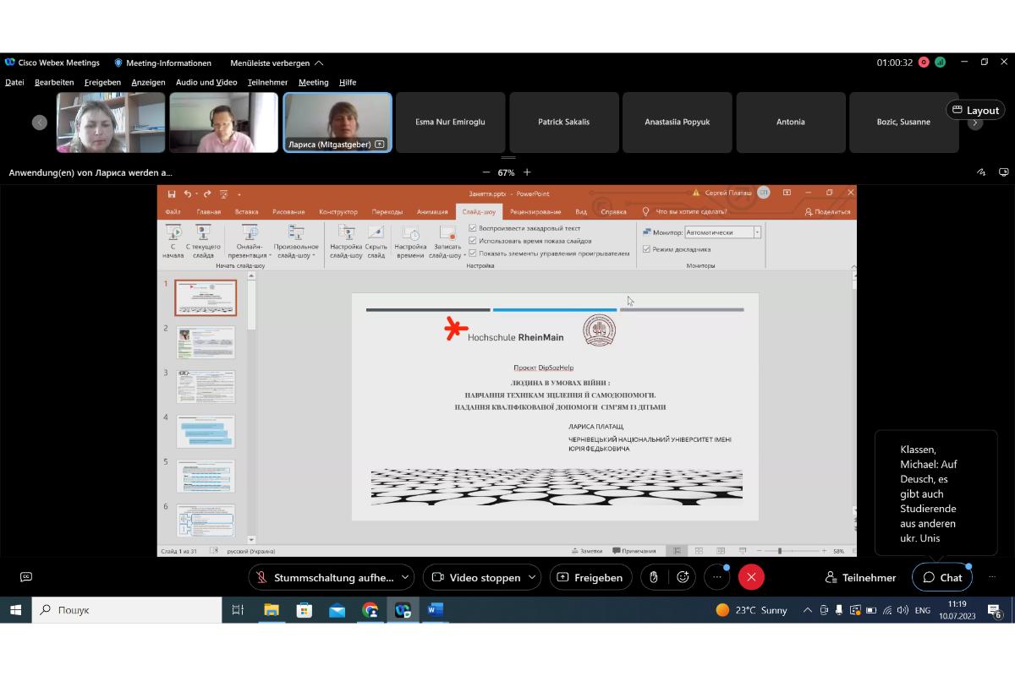The image size is (1015, 676).
Task: Click Video stoppen button
Action: [476, 577]
